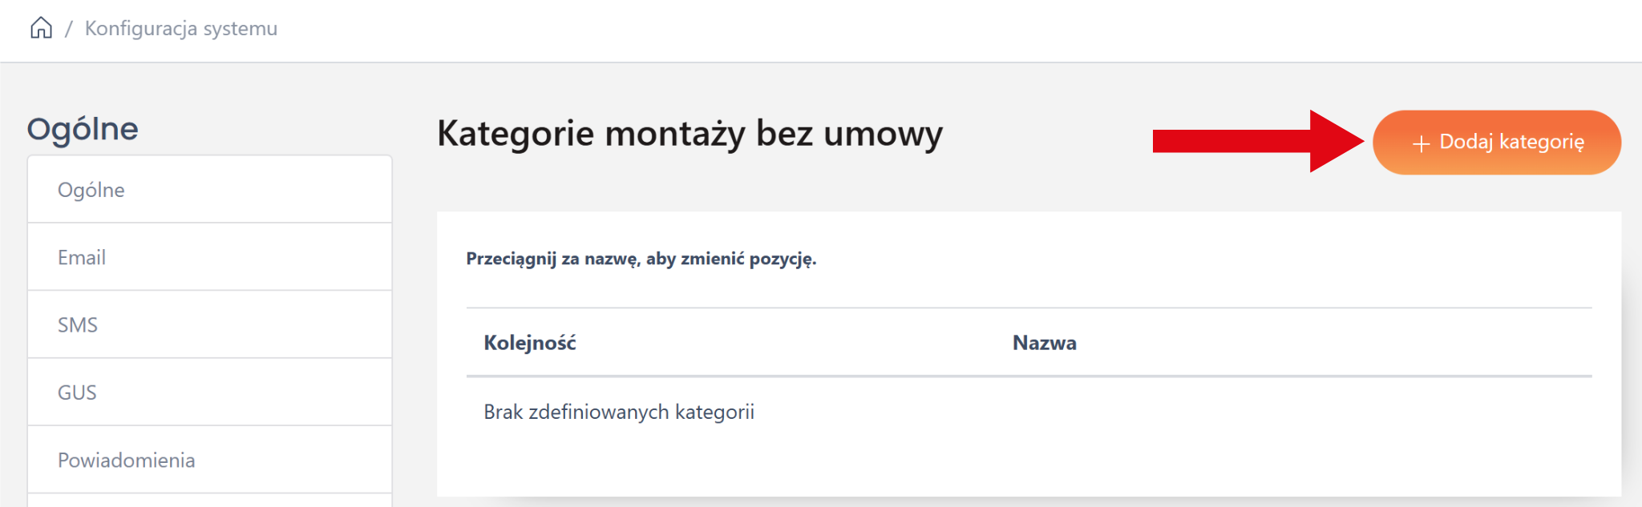Open the GUS settings section
The width and height of the screenshot is (1642, 507).
pyautogui.click(x=76, y=392)
